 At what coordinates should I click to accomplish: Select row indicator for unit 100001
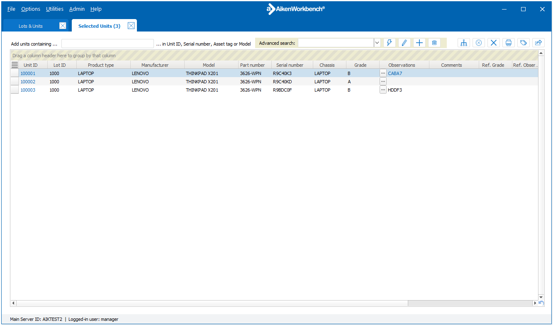point(15,73)
